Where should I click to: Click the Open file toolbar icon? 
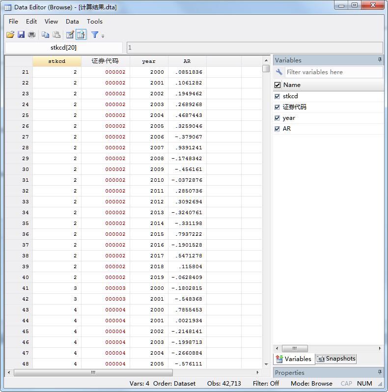[x=10, y=35]
